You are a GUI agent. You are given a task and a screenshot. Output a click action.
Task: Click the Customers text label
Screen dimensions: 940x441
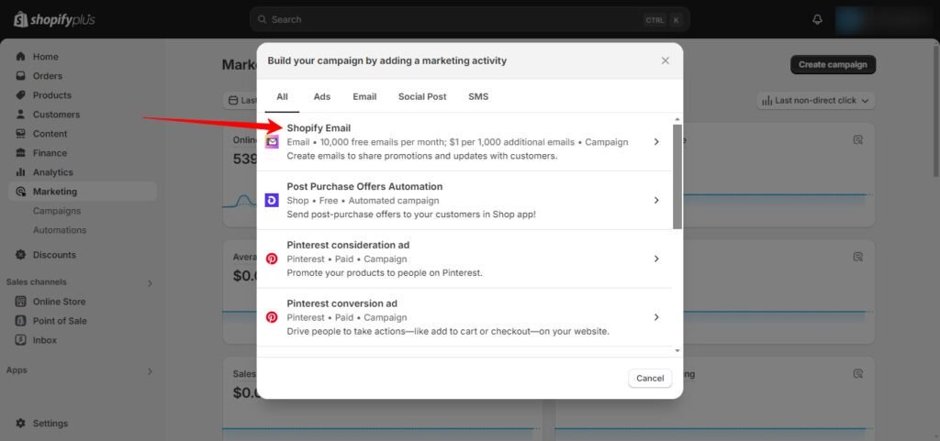point(56,115)
